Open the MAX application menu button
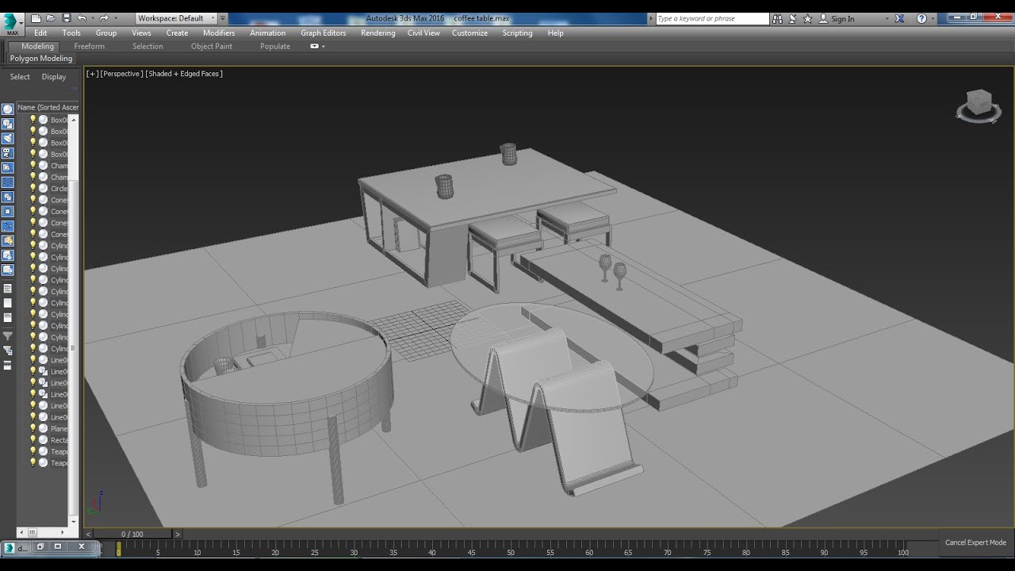 coord(12,24)
